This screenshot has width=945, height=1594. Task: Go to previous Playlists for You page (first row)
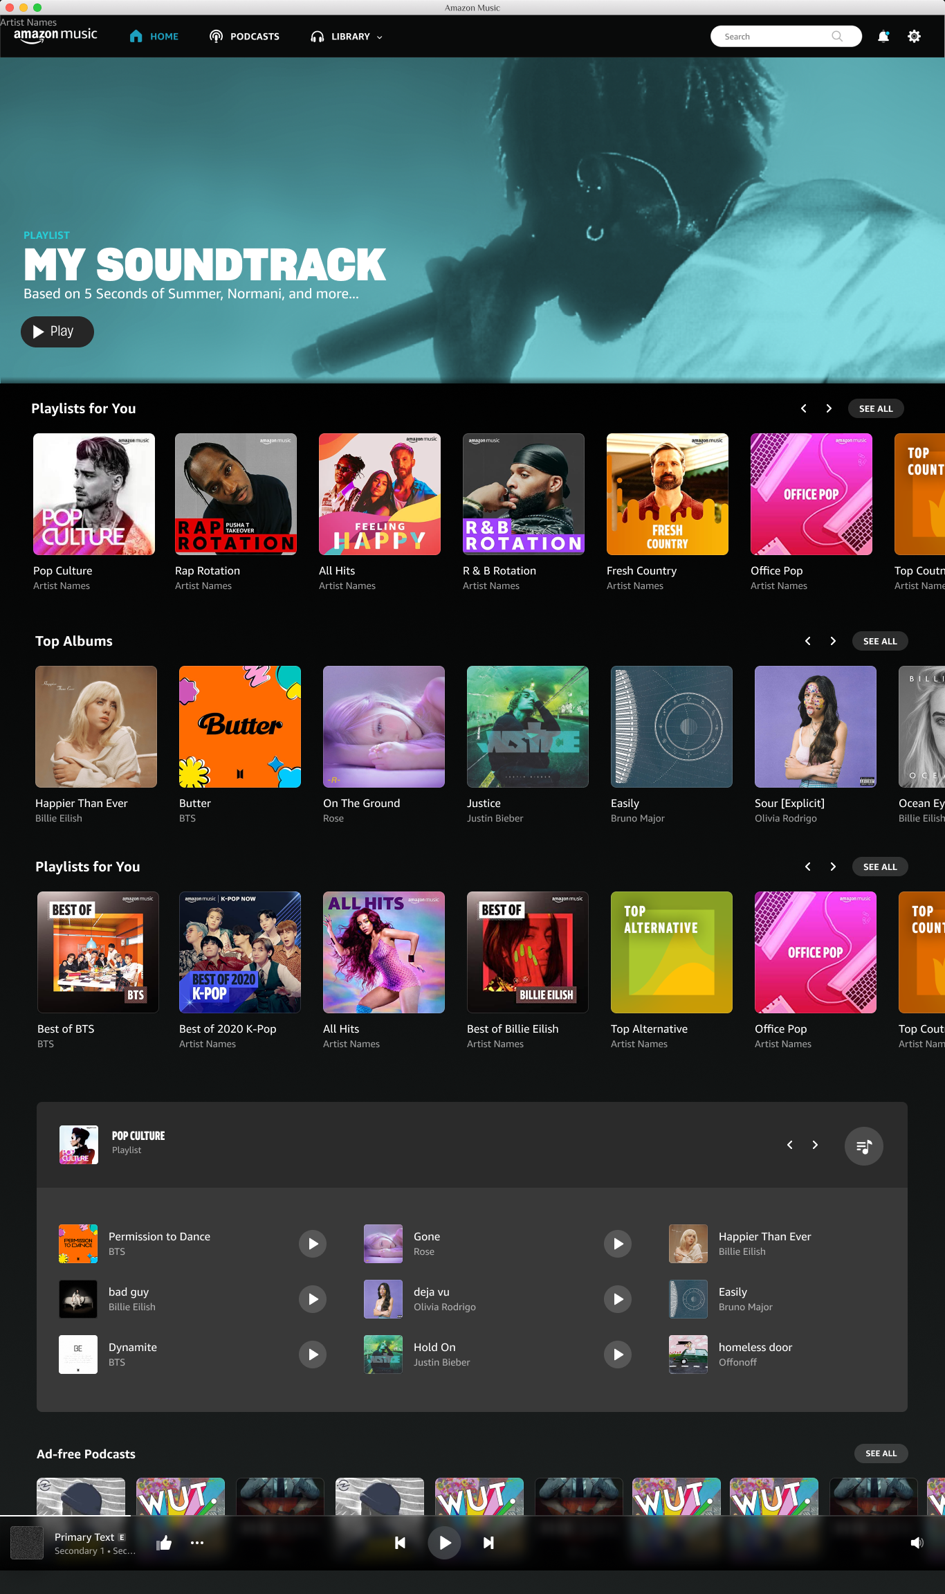pos(803,408)
